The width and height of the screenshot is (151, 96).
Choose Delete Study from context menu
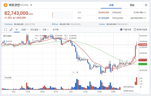pyautogui.click(x=129, y=91)
